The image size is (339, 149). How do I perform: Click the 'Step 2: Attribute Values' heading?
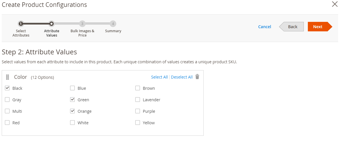tap(39, 52)
